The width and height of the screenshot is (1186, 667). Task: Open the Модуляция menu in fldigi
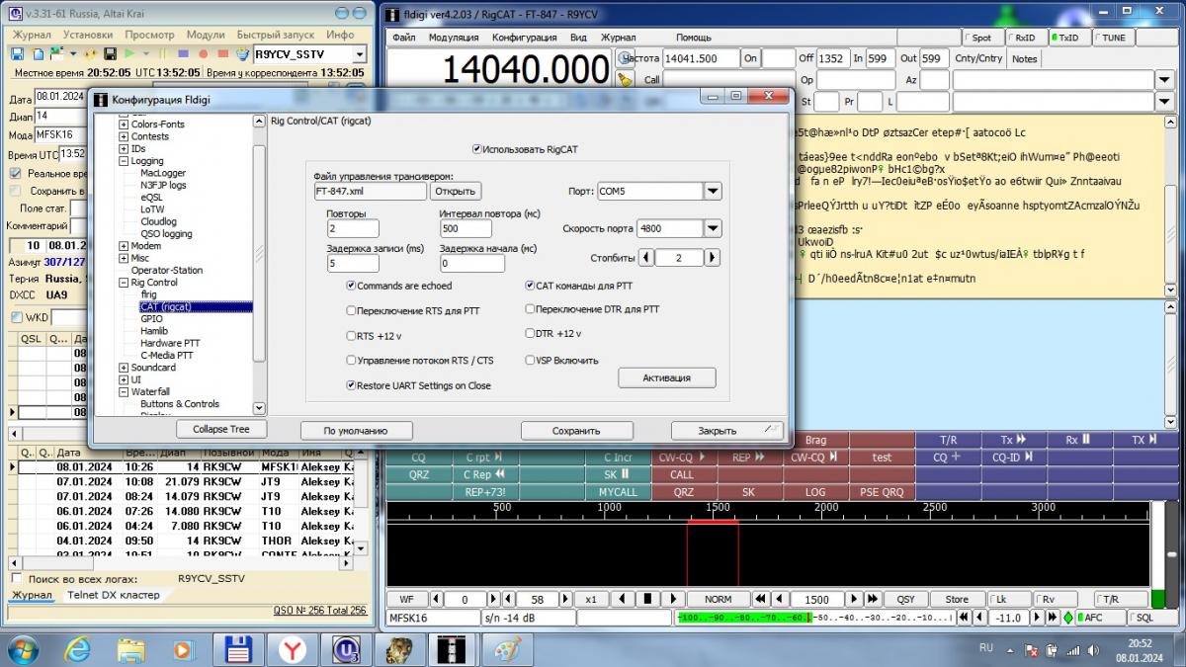pyautogui.click(x=454, y=38)
